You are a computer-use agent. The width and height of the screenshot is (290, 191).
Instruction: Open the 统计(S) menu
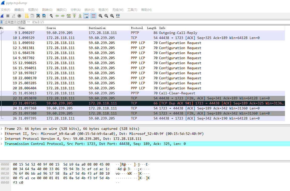tap(89, 10)
